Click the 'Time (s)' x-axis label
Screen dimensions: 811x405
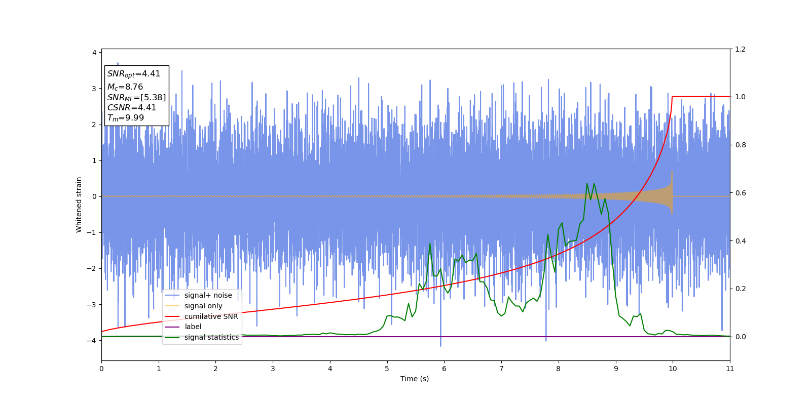pyautogui.click(x=415, y=379)
